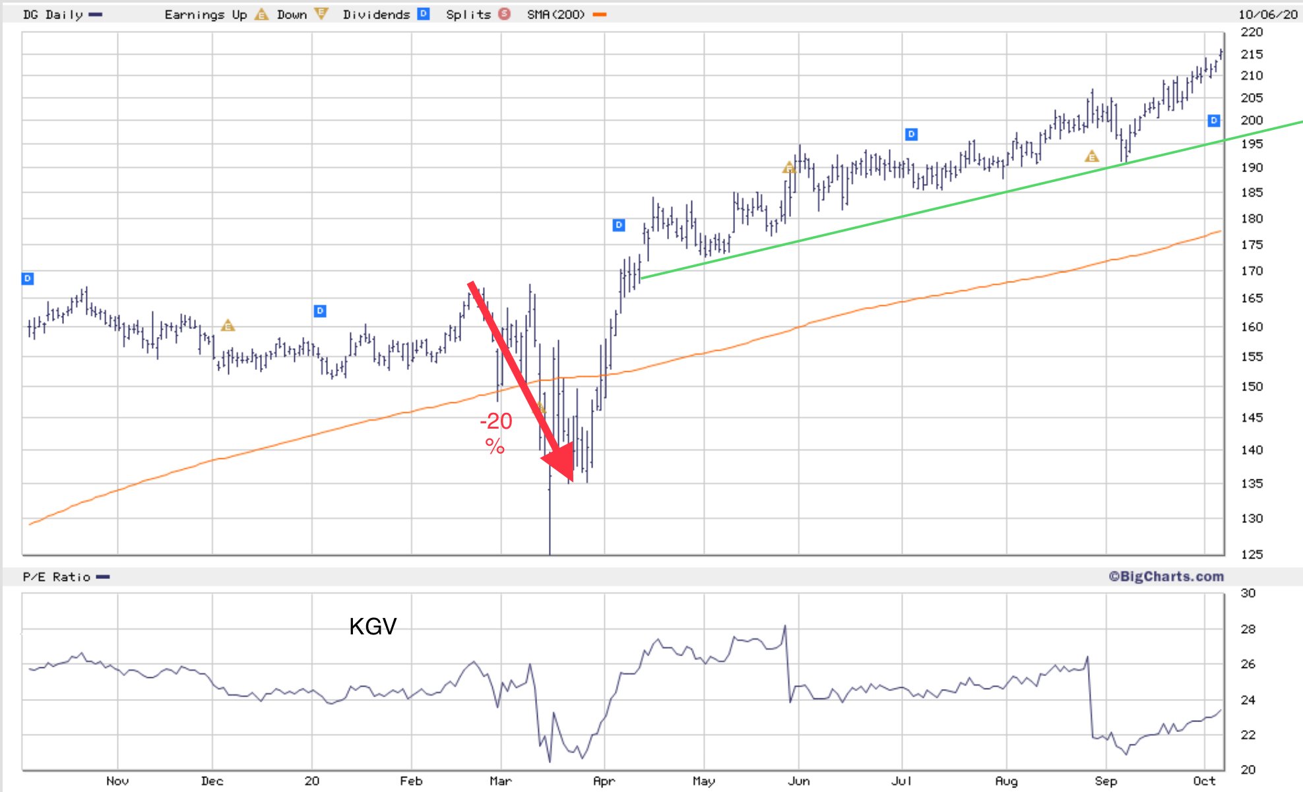1303x792 pixels.
Task: Click the earnings marker in late May
Action: click(x=788, y=168)
